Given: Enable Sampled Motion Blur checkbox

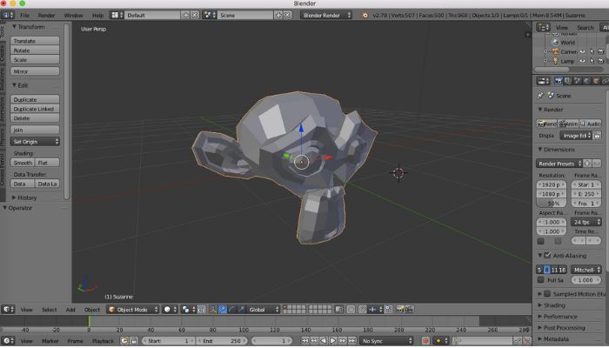Looking at the screenshot, I should pyautogui.click(x=547, y=294).
